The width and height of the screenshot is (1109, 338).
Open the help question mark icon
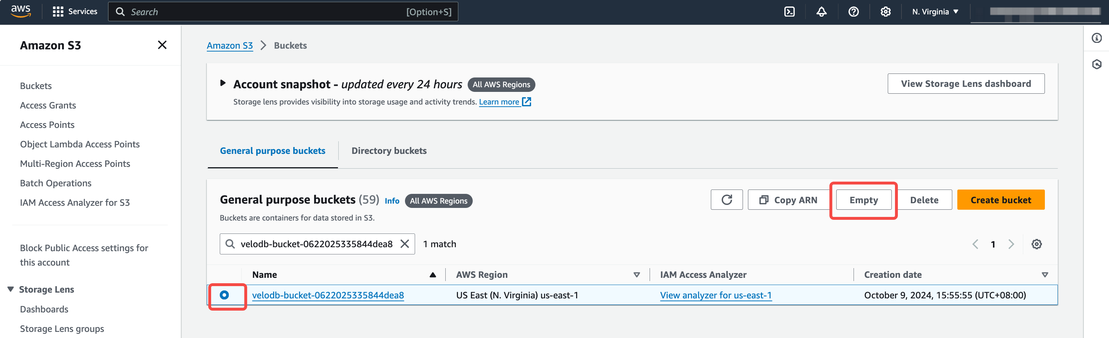(x=853, y=12)
